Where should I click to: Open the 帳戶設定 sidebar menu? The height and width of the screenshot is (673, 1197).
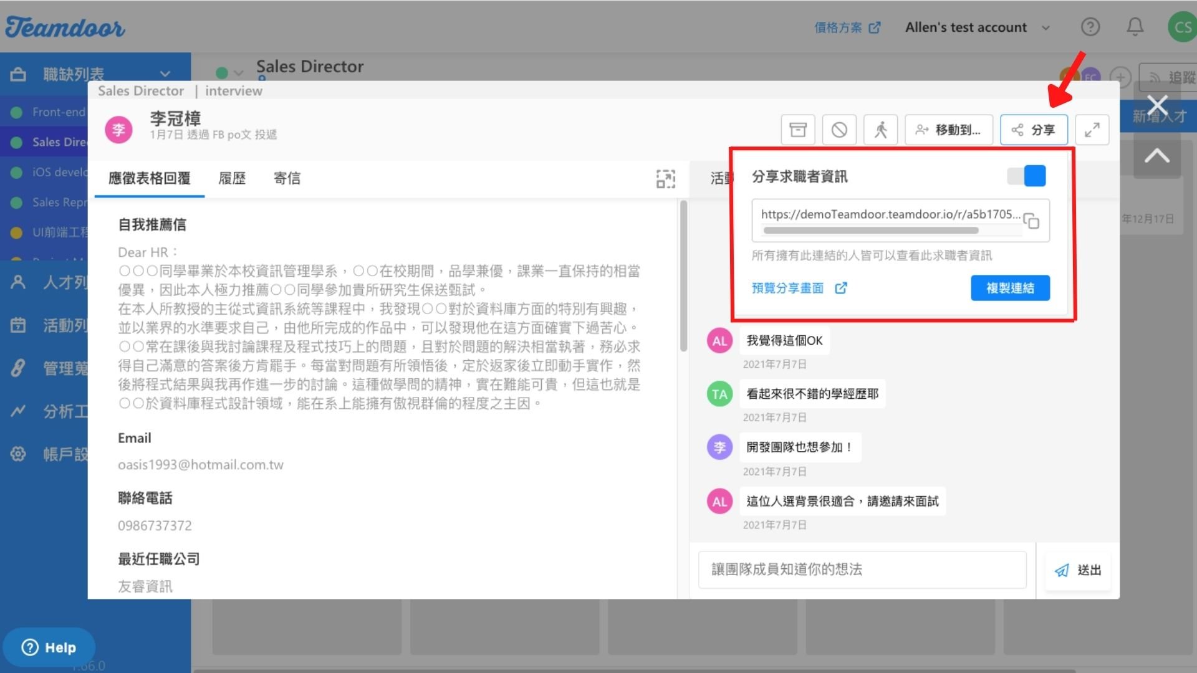[45, 454]
